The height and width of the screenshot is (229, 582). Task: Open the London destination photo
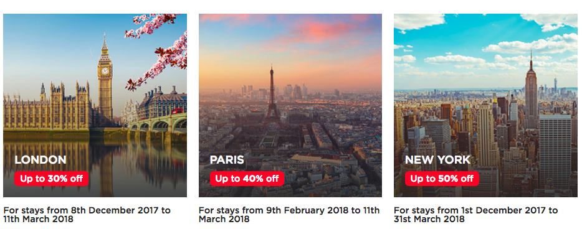coord(95,105)
